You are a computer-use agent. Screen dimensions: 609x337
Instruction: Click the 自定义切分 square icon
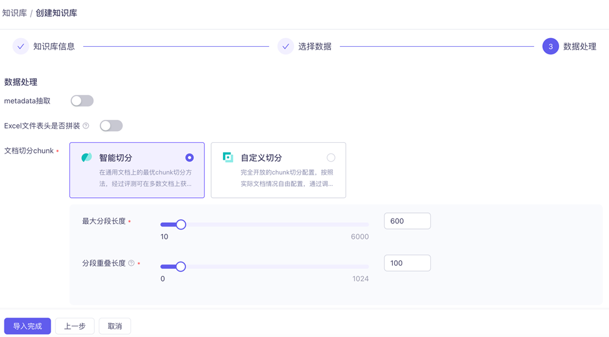click(227, 157)
